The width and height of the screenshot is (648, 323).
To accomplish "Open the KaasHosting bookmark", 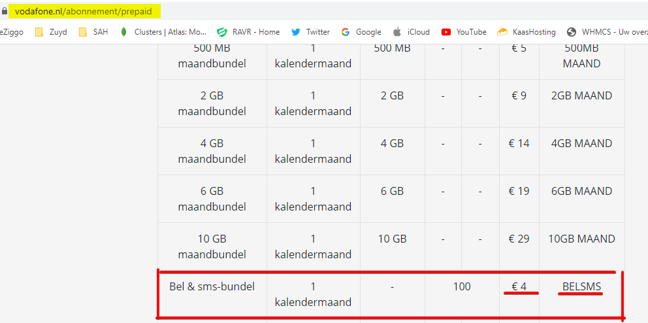I will pyautogui.click(x=526, y=32).
